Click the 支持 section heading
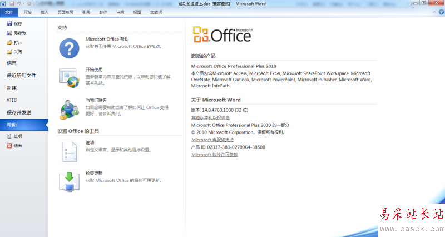445x237 pixels. point(62,27)
